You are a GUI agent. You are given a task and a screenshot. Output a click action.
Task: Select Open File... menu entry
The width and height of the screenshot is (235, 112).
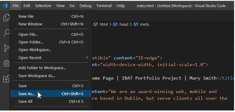coord(51,34)
